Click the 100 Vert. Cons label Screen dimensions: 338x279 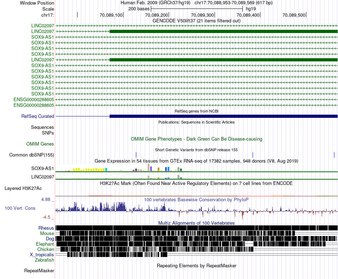[x=20, y=208]
